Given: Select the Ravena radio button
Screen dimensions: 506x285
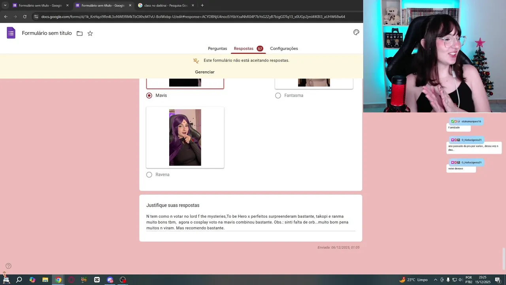Looking at the screenshot, I should 149,175.
